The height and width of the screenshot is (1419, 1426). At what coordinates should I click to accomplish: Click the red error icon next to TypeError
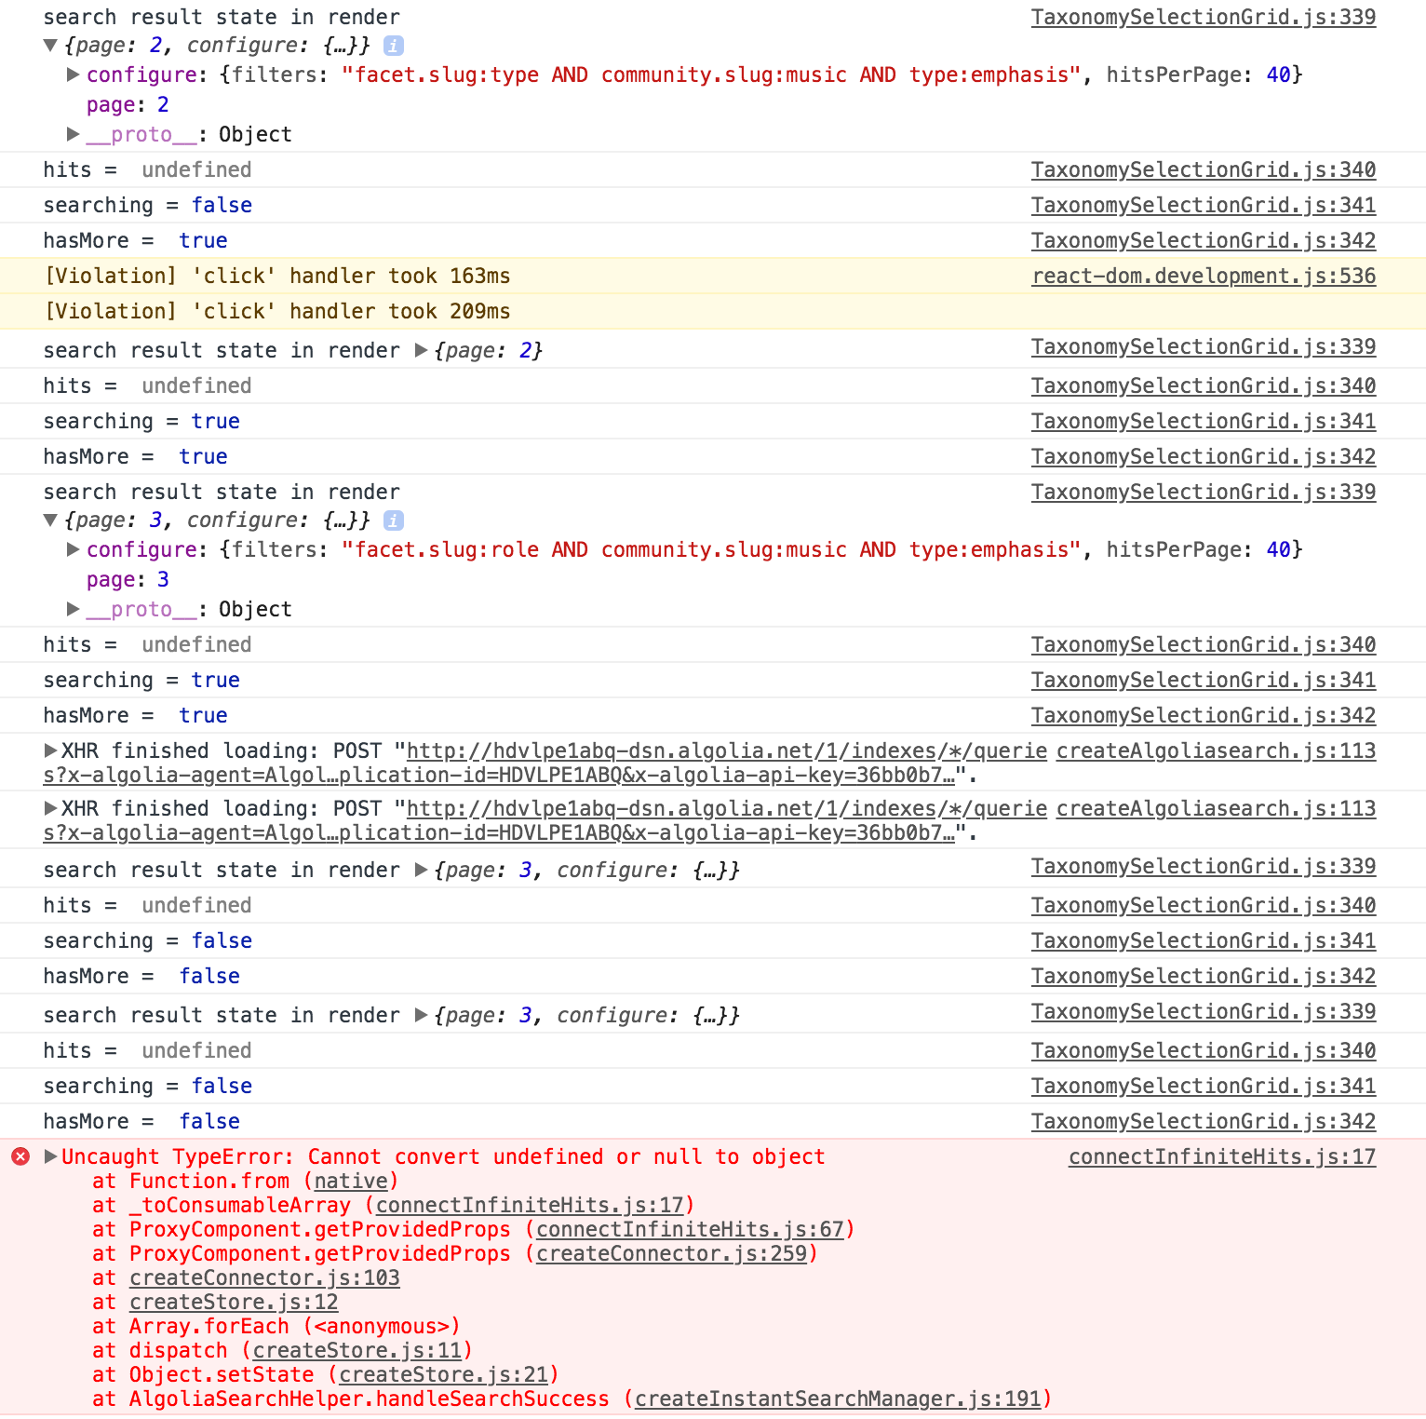(x=20, y=1156)
